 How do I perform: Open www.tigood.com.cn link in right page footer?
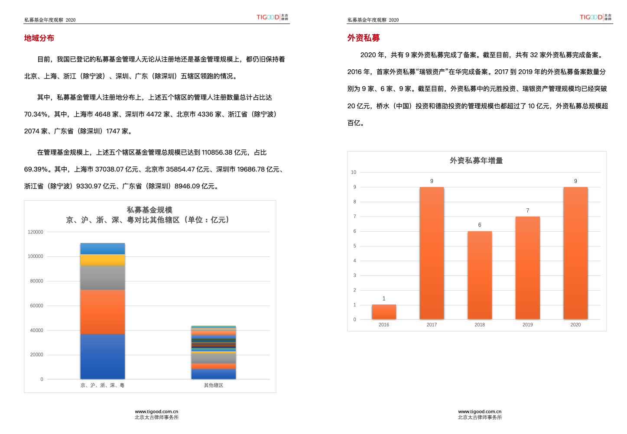coord(480,411)
